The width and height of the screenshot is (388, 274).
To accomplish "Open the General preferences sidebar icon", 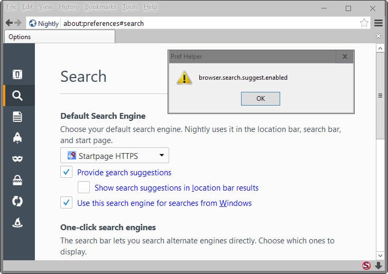I will pos(17,74).
